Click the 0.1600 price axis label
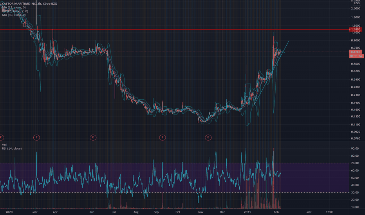 click(356, 110)
